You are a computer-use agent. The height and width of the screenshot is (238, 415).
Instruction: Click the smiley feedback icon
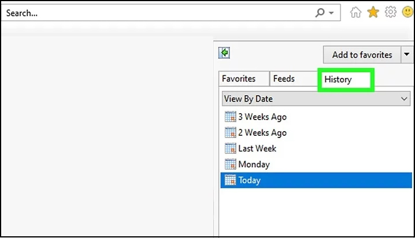(406, 12)
